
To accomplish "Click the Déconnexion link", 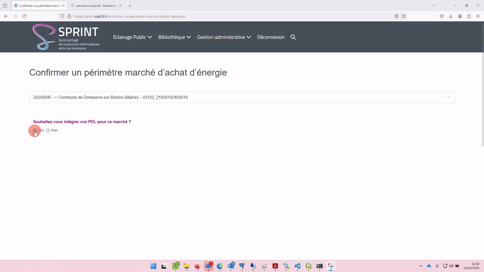I will coord(271,37).
